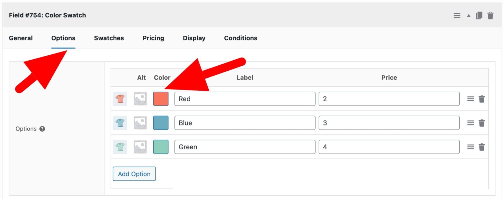Click the trash icon for the Red option

pyautogui.click(x=482, y=99)
